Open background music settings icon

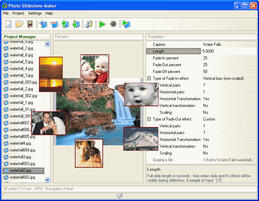click(x=89, y=24)
